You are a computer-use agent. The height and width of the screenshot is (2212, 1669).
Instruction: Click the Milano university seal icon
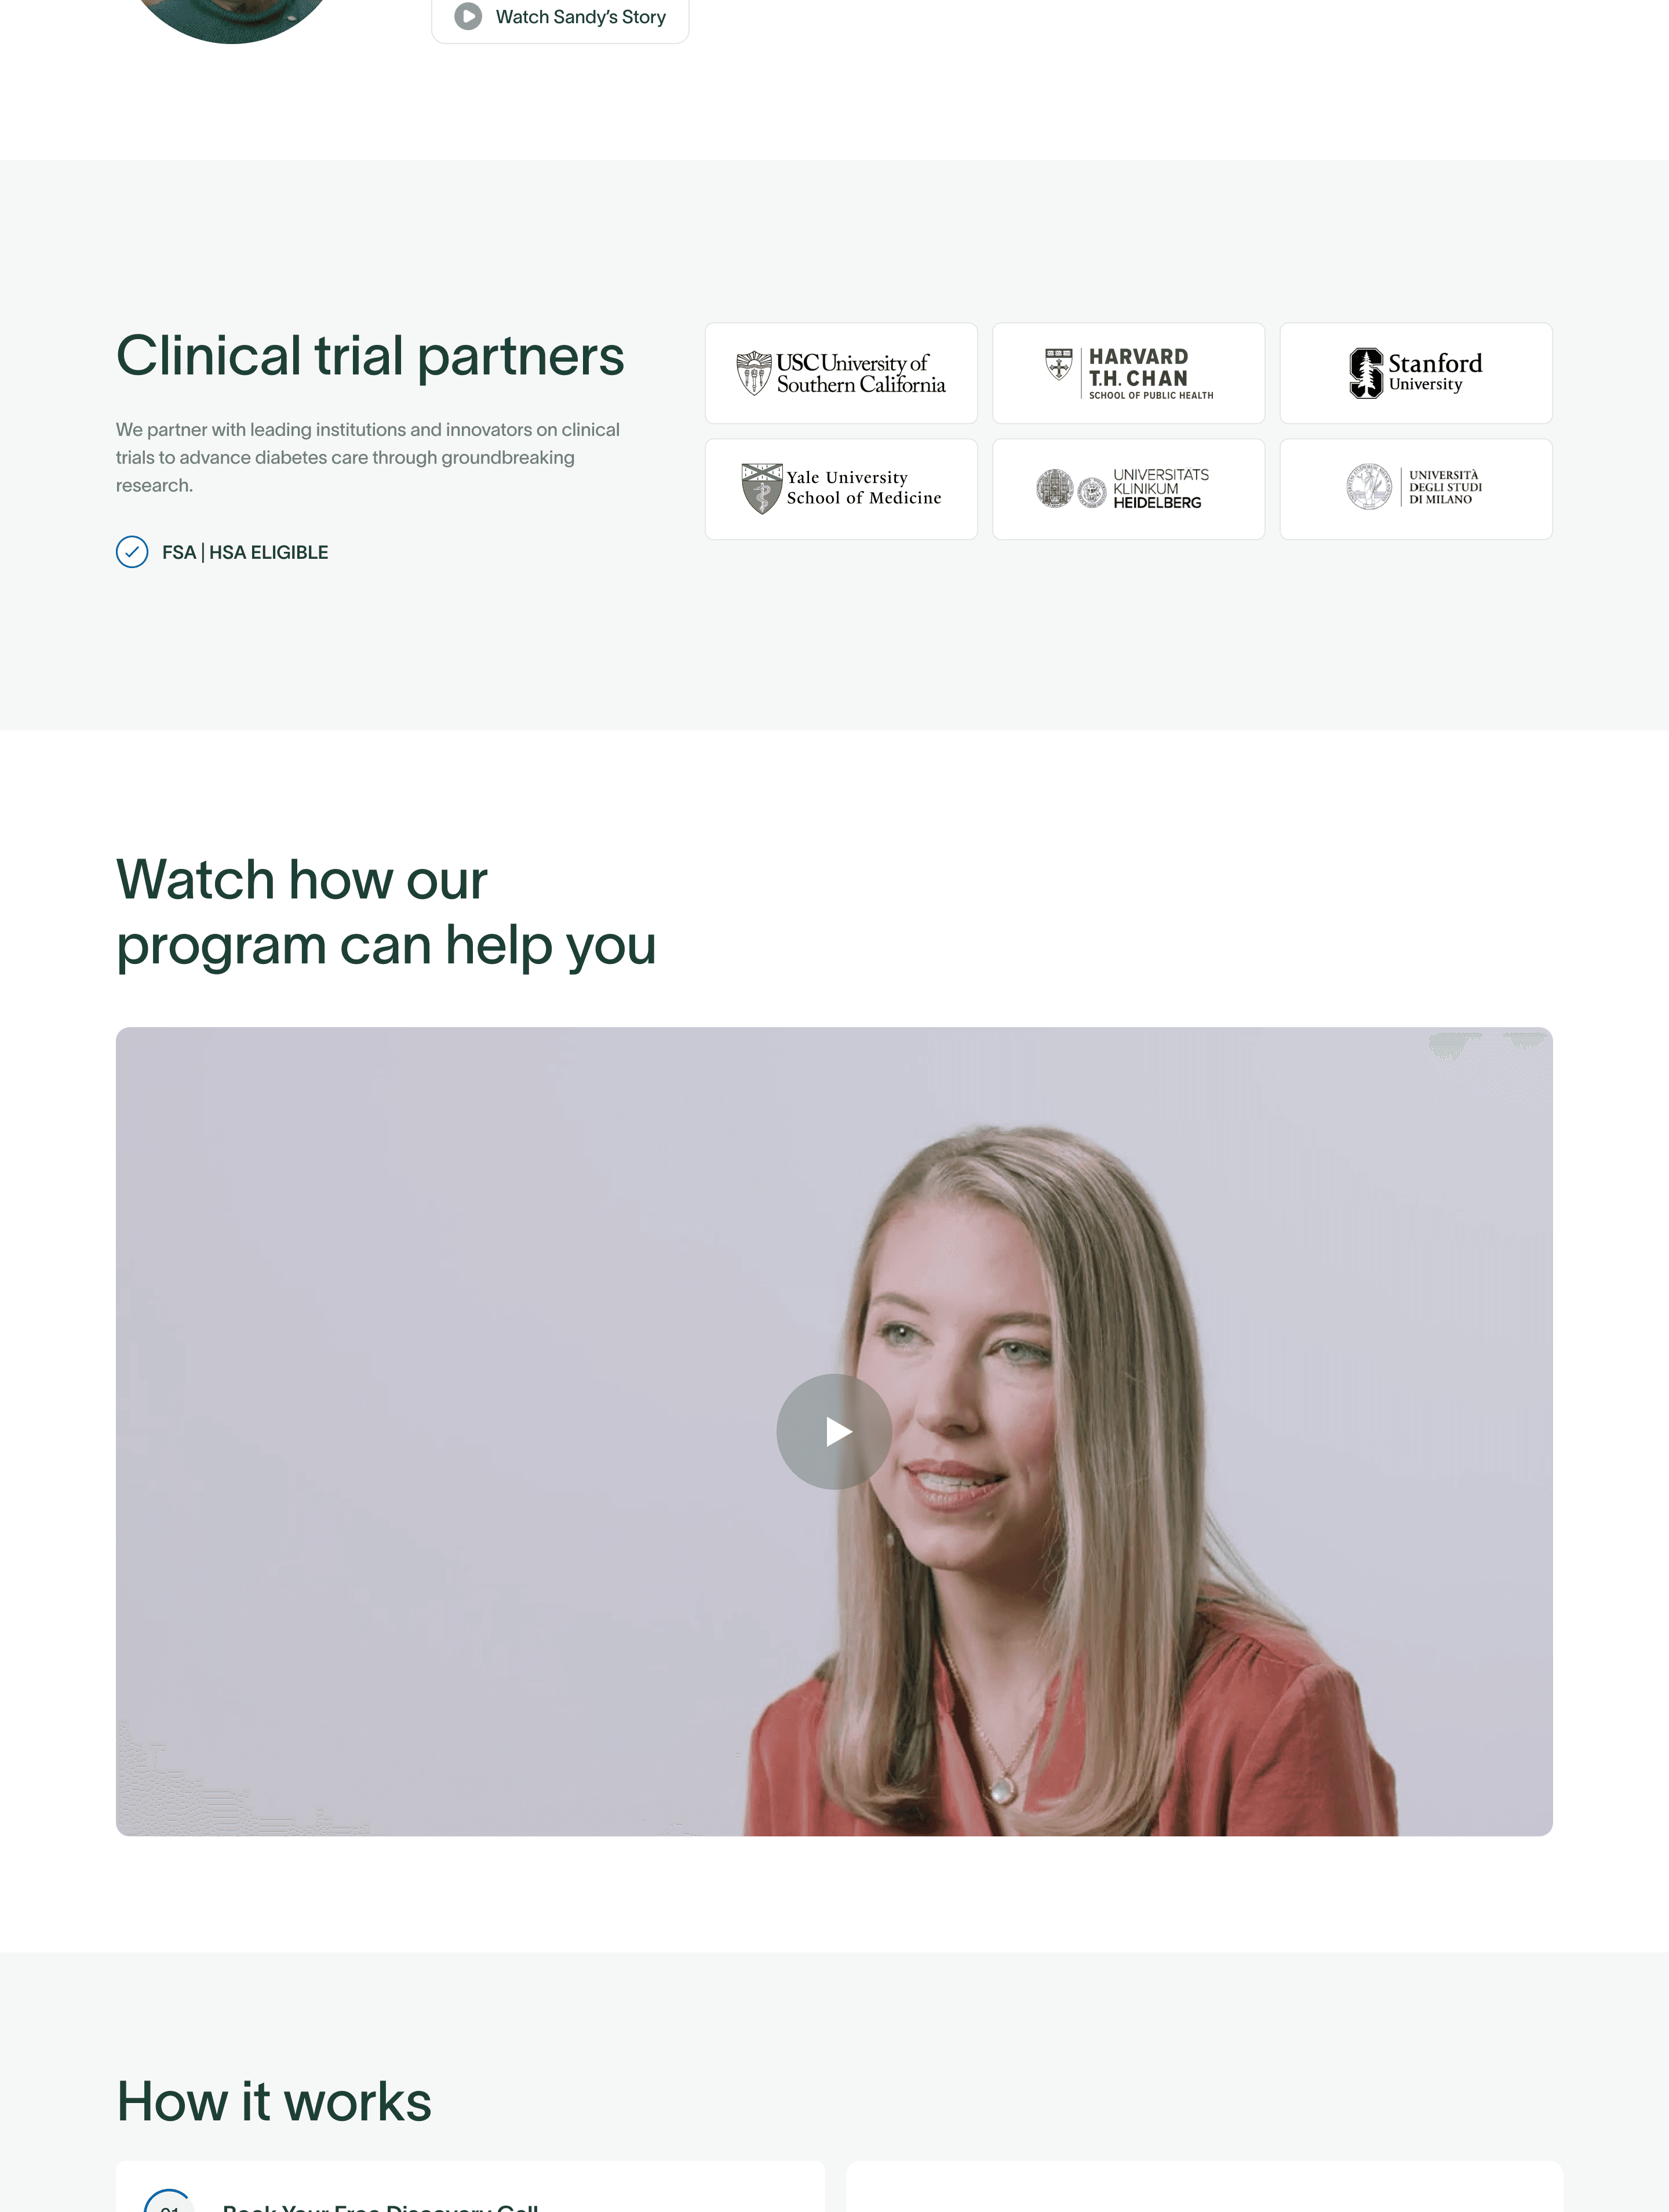tap(1368, 487)
